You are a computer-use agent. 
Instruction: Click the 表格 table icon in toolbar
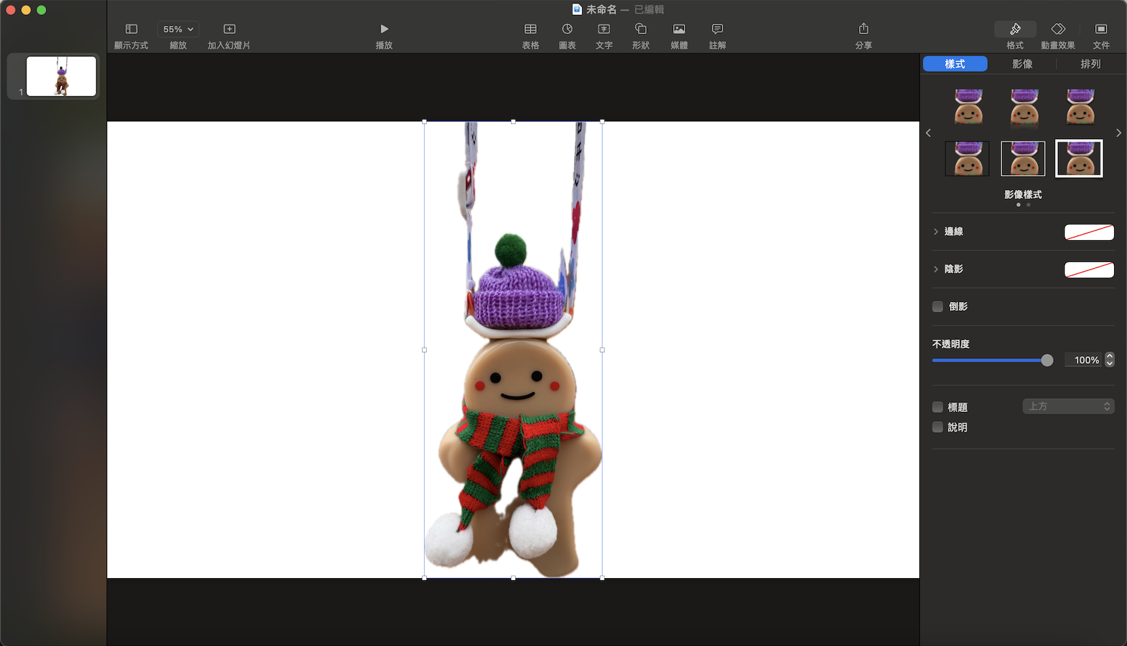pyautogui.click(x=530, y=29)
